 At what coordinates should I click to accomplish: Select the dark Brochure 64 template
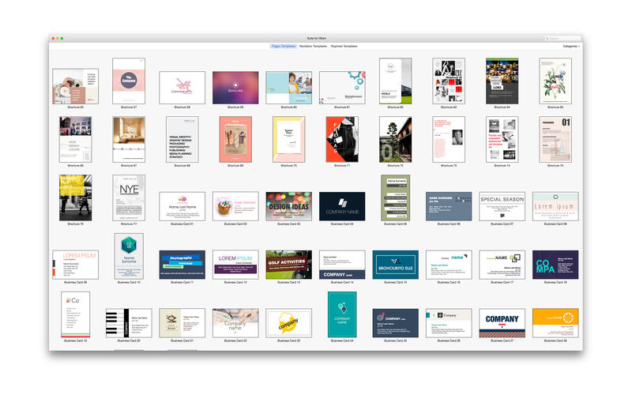(x=502, y=81)
